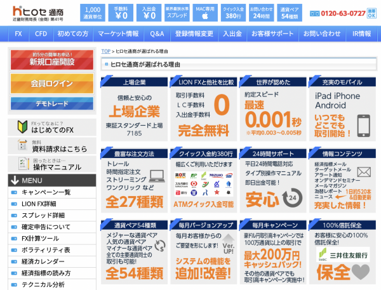Viewport: 381px width, 290px height.
Task: Open the マーケット情報 menu
Action: pyautogui.click(x=118, y=34)
